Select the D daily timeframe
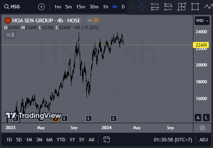Image resolution: width=213 pixels, height=148 pixels. tap(123, 7)
